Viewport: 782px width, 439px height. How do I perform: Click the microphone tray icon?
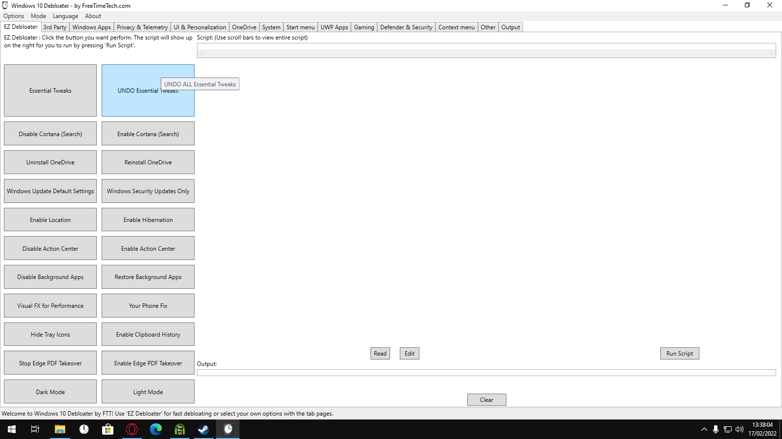click(716, 429)
